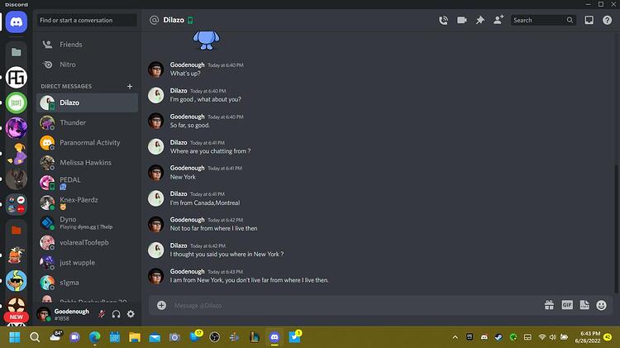Open Friends list

pyautogui.click(x=87, y=45)
